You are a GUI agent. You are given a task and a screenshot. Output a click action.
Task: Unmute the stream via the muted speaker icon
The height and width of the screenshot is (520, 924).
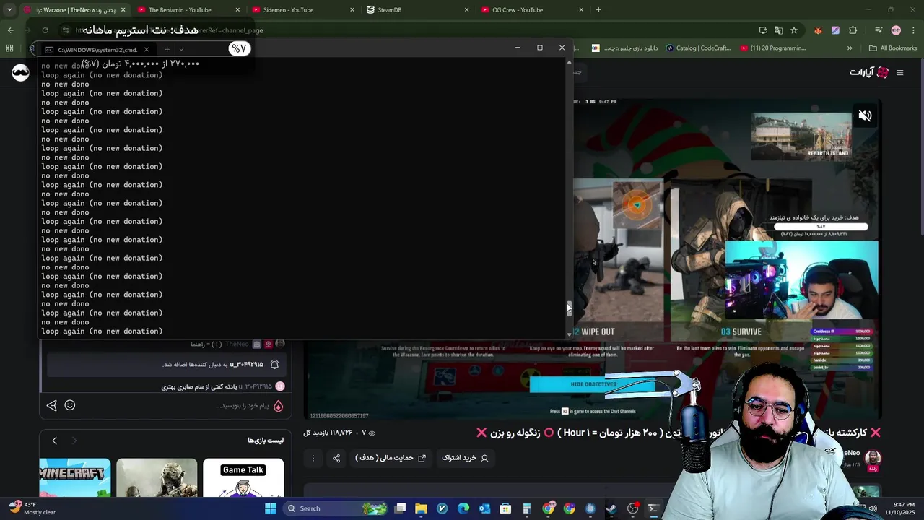tap(865, 116)
